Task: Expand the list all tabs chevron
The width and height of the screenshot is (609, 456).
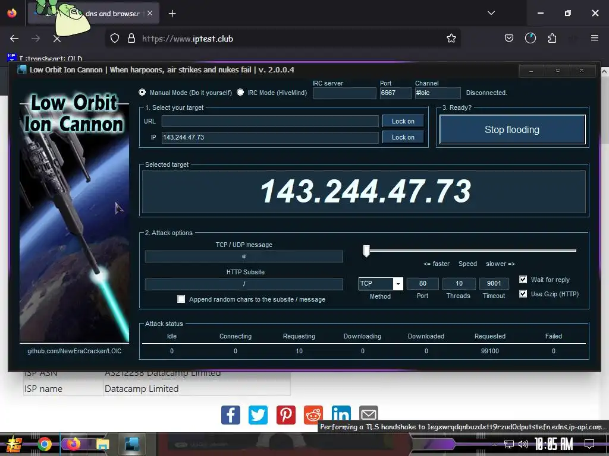Action: tap(491, 13)
